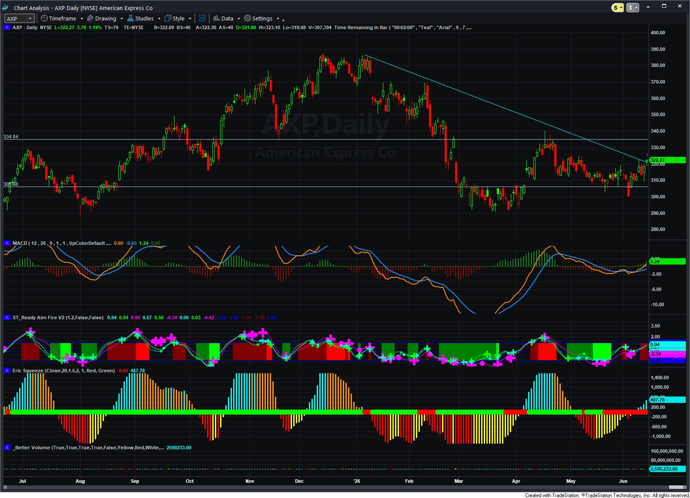This screenshot has width=690, height=498.
Task: Click the Jun date axis label
Action: coord(623,481)
